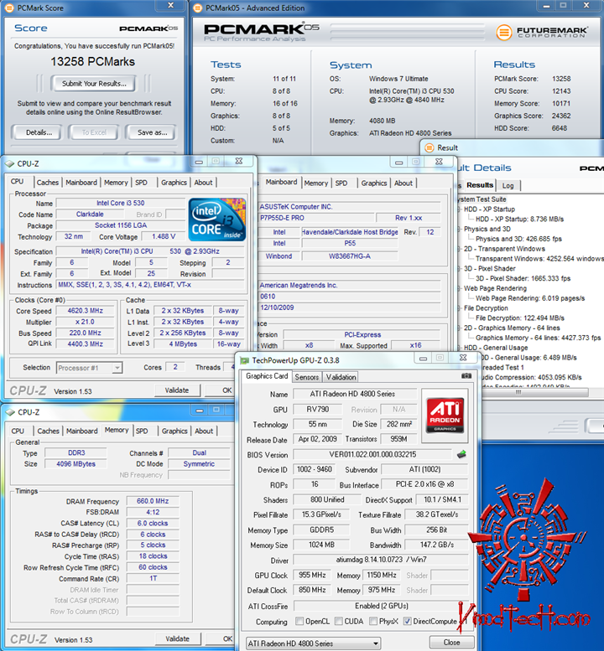Click Submit Your Results button

click(94, 84)
